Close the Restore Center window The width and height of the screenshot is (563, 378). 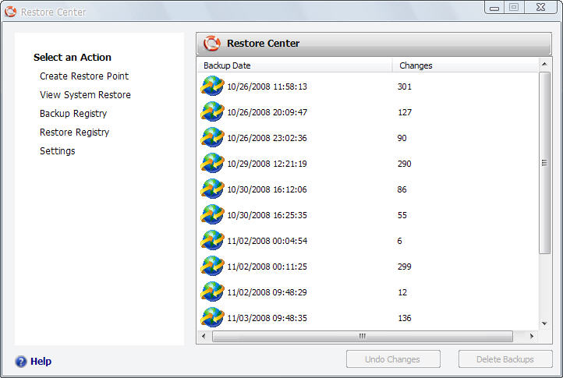(540, 8)
